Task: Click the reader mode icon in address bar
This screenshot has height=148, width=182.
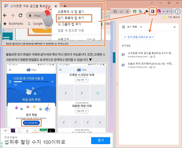Action: [115, 11]
